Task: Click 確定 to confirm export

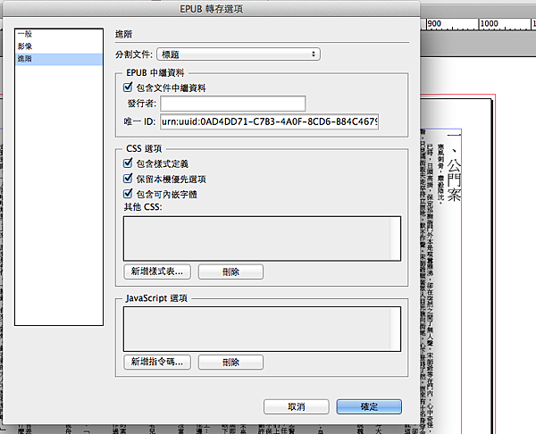Action: [x=369, y=406]
